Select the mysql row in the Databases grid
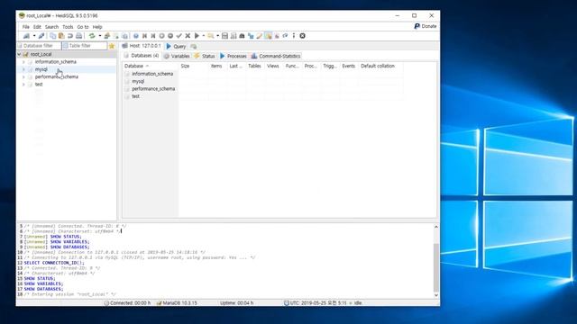 point(138,81)
